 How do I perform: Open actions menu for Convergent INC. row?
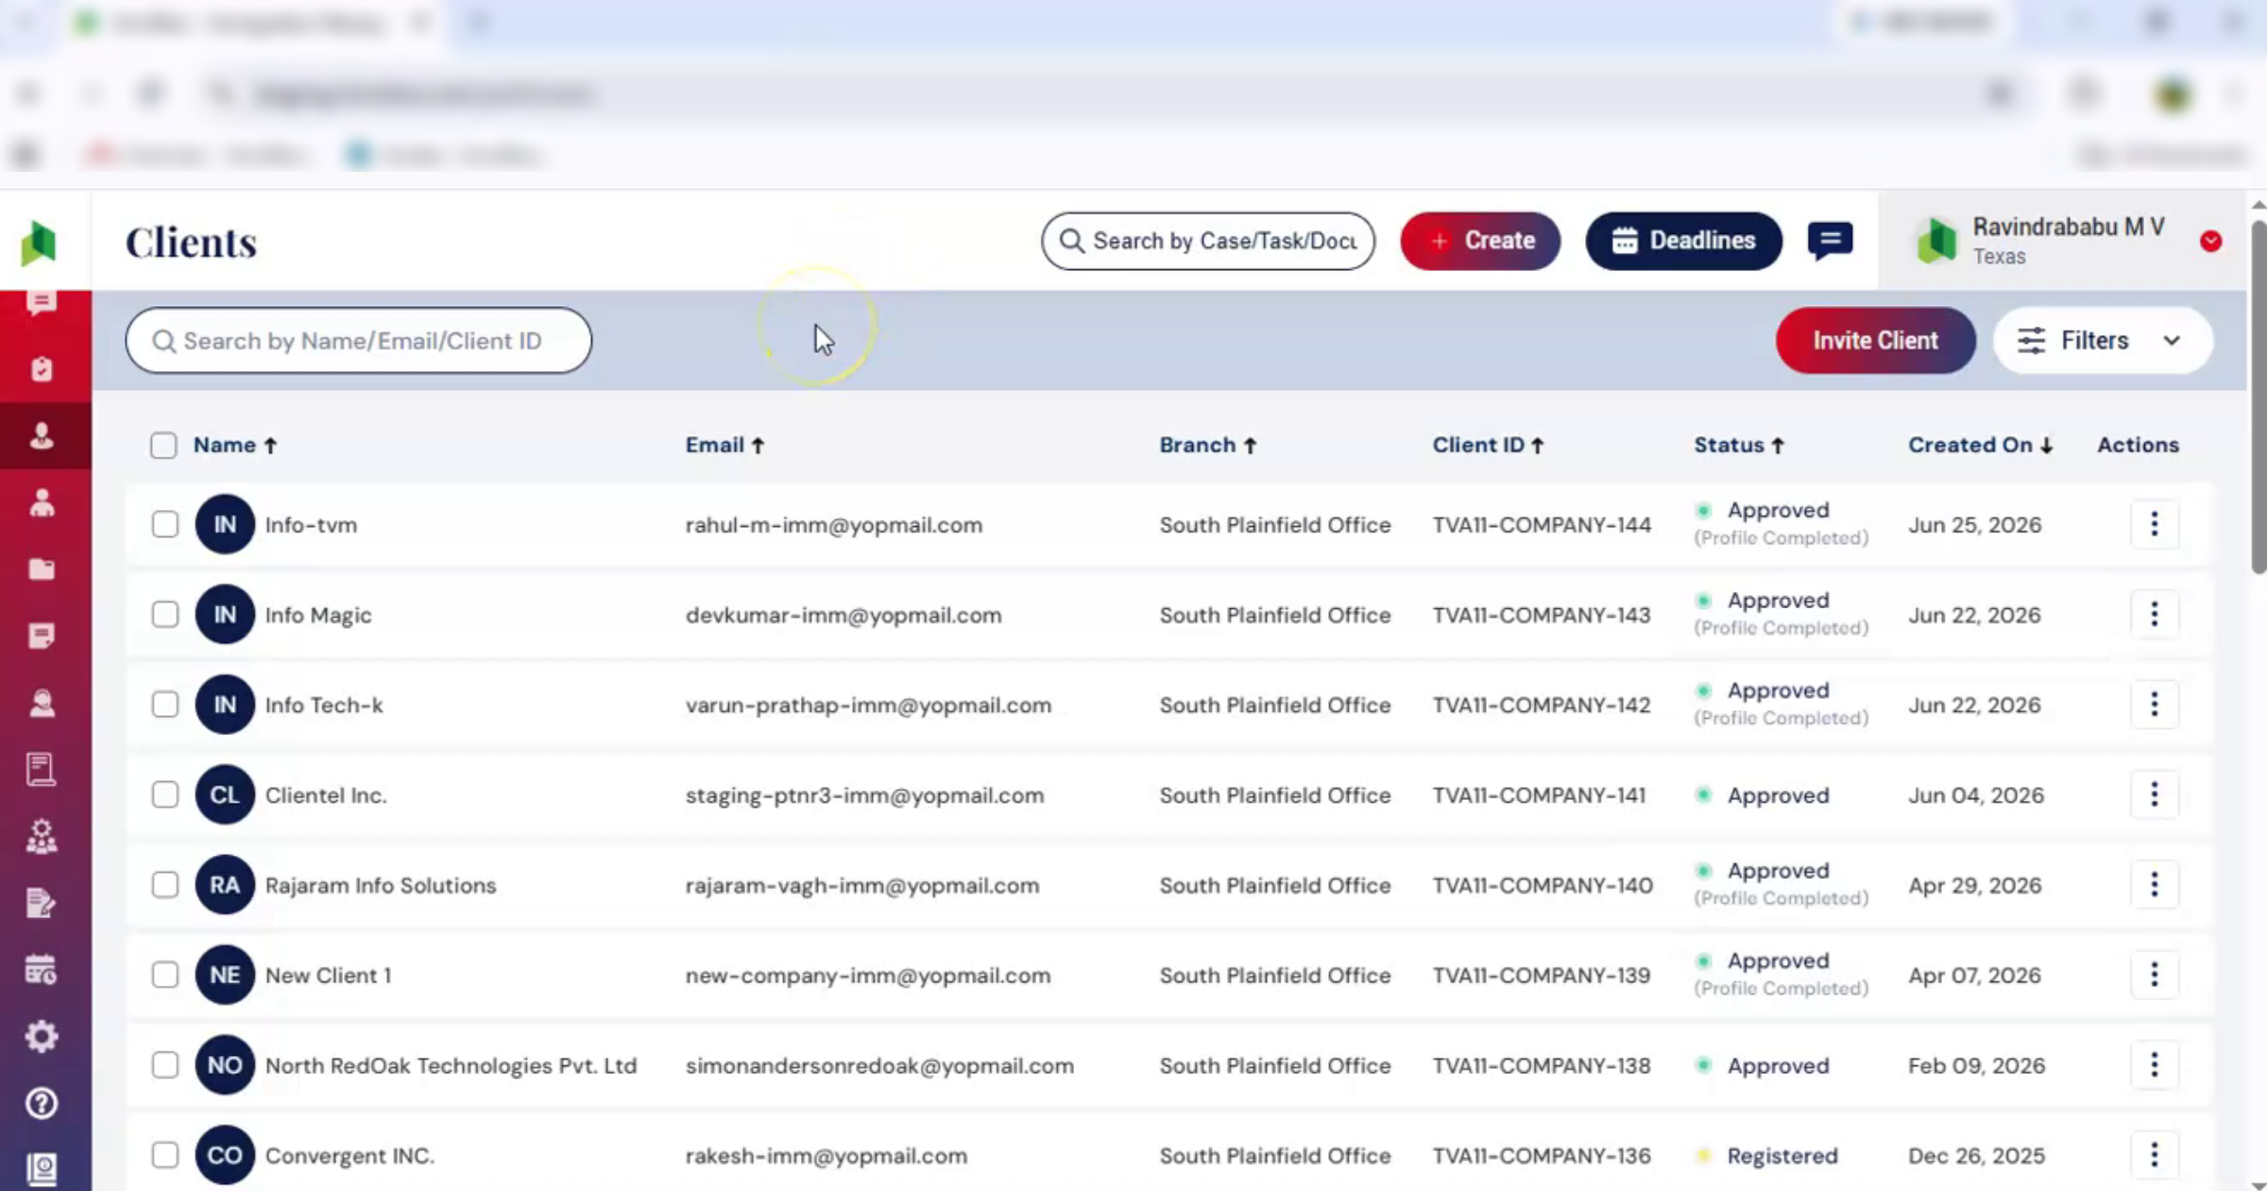(2155, 1155)
